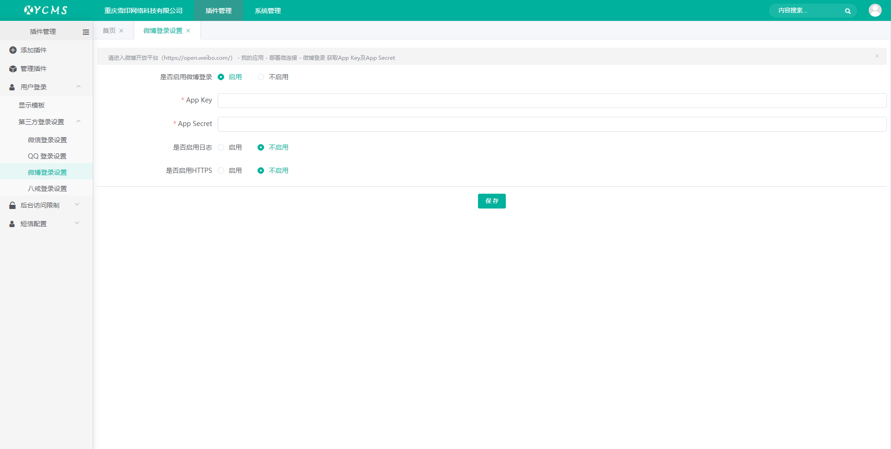Click the 是否启用微博登录 label

[186, 77]
